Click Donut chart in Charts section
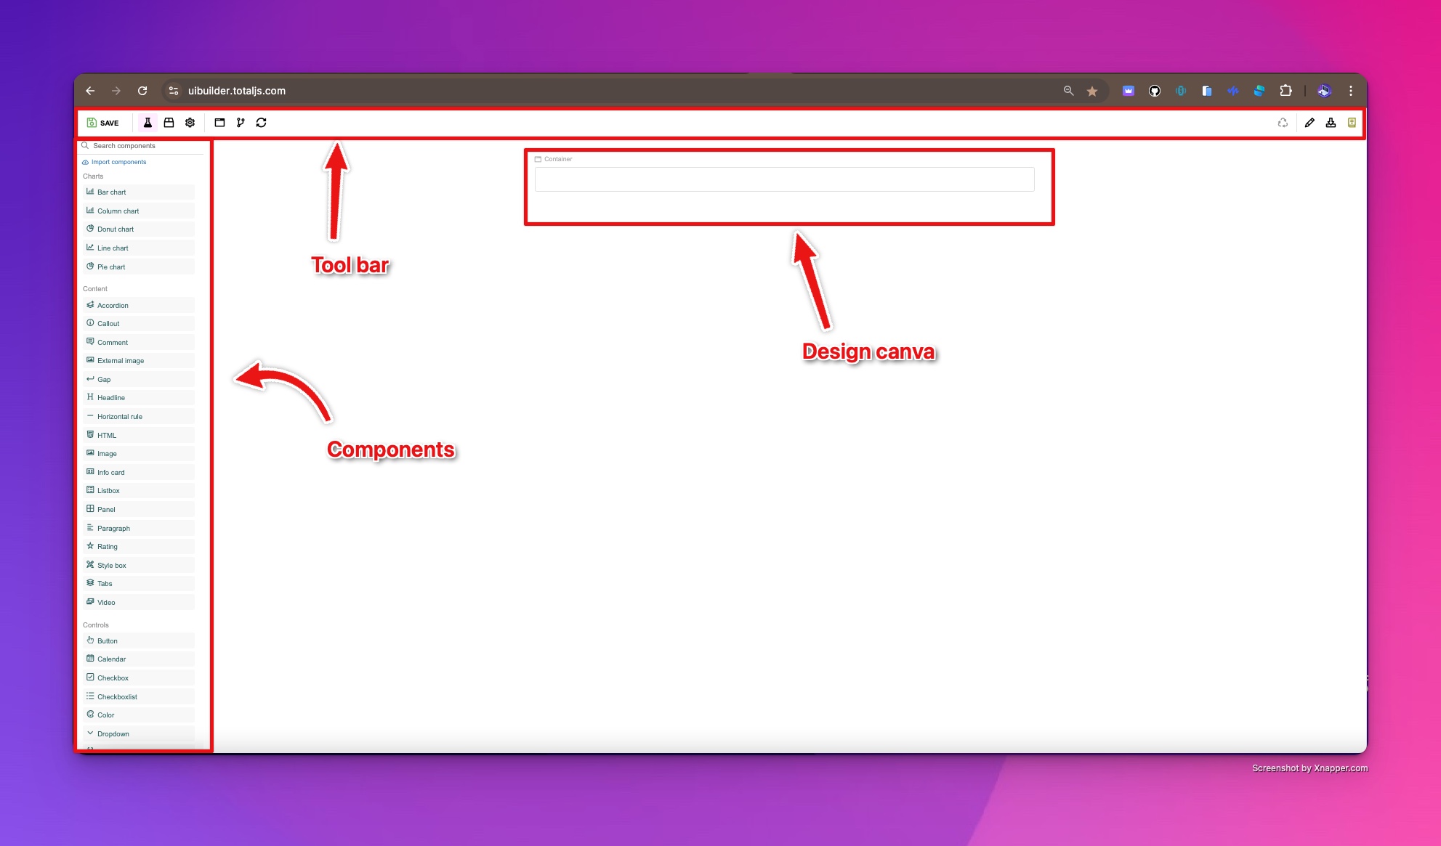Image resolution: width=1441 pixels, height=846 pixels. (115, 229)
